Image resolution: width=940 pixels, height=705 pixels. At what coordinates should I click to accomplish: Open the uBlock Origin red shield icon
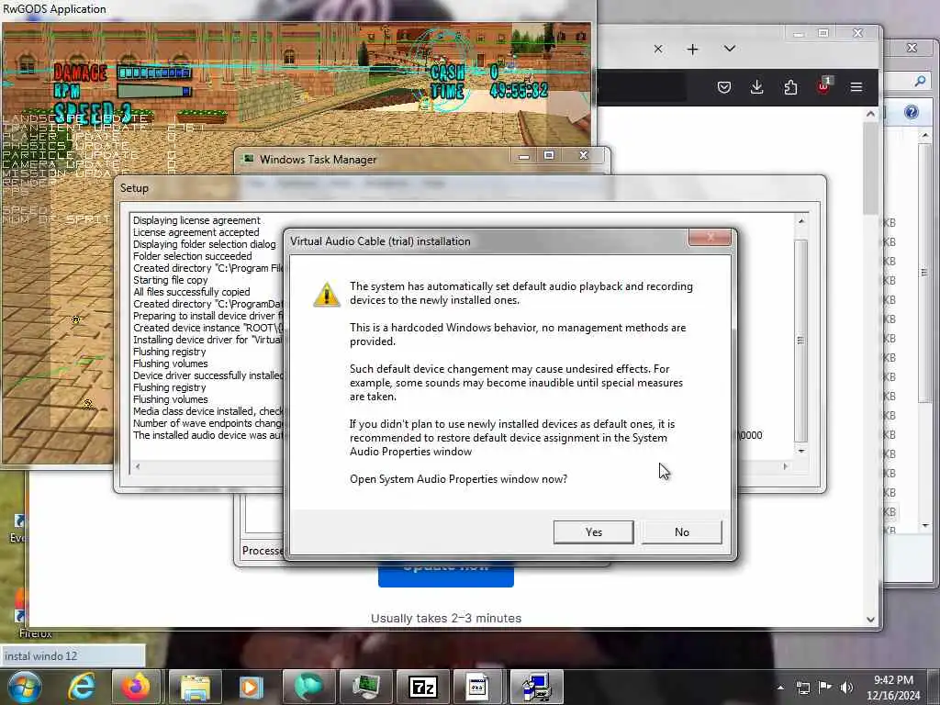coord(823,86)
